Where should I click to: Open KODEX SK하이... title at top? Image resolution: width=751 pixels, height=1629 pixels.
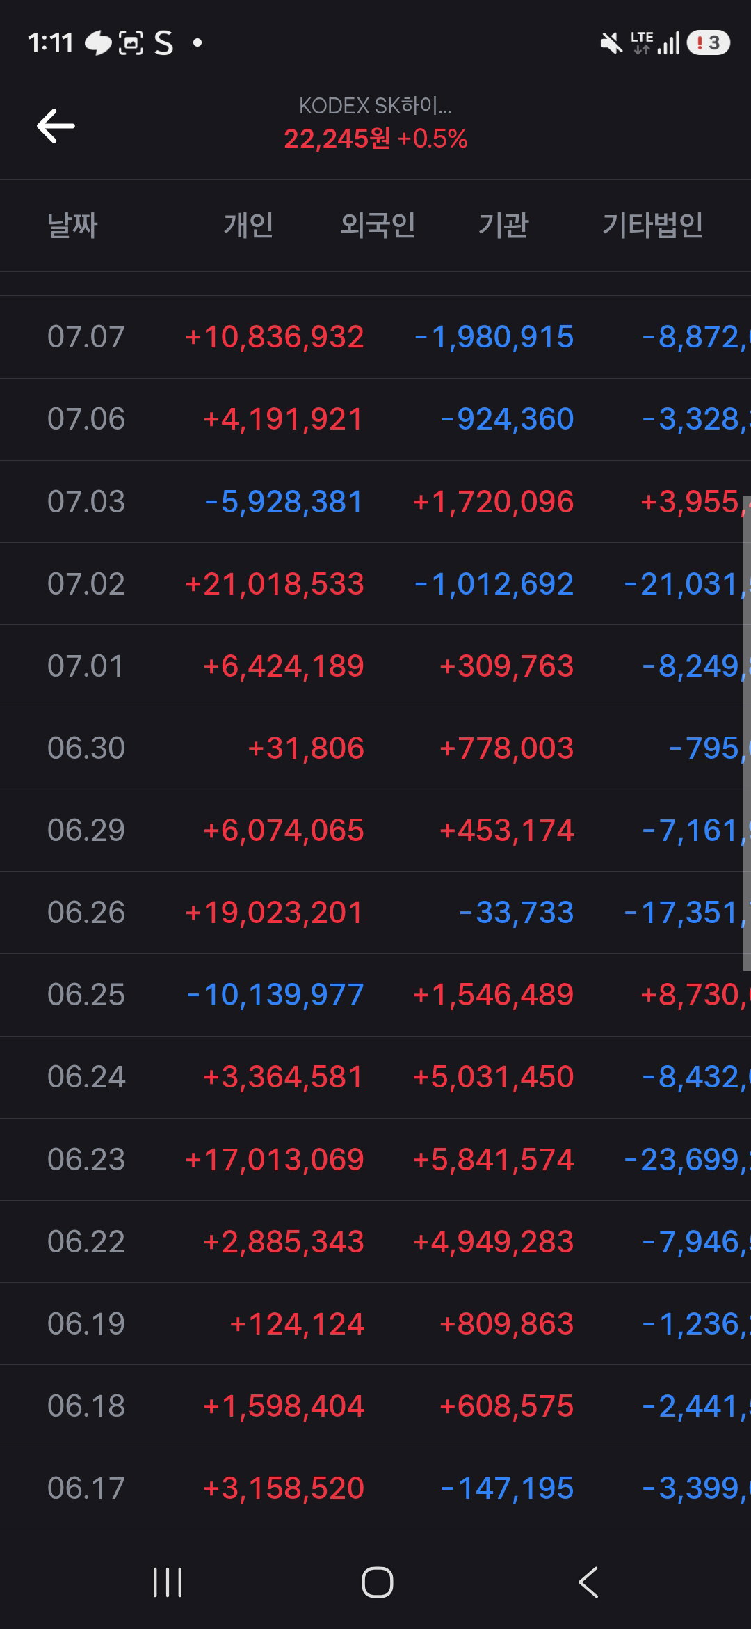tap(375, 106)
